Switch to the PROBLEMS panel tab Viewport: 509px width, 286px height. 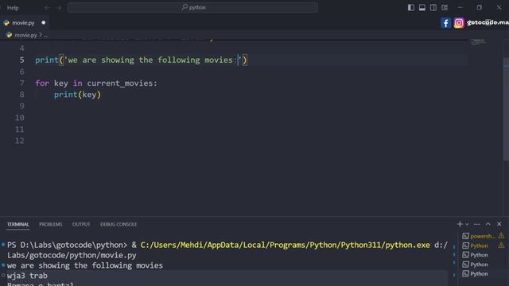(51, 224)
